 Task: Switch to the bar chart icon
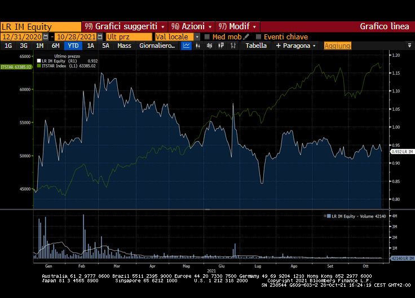[197, 46]
